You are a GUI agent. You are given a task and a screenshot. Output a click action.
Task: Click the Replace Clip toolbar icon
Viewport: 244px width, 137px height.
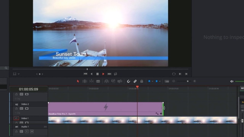pos(120,81)
